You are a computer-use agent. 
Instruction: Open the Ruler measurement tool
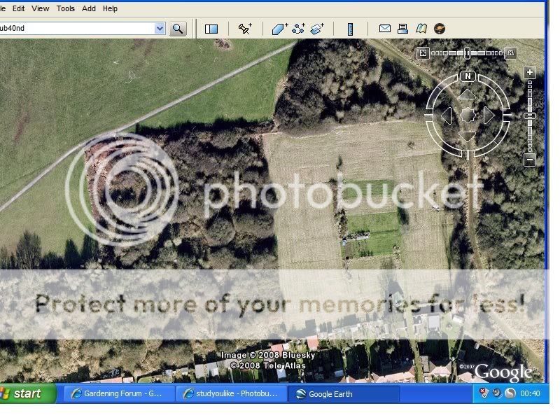click(351, 29)
